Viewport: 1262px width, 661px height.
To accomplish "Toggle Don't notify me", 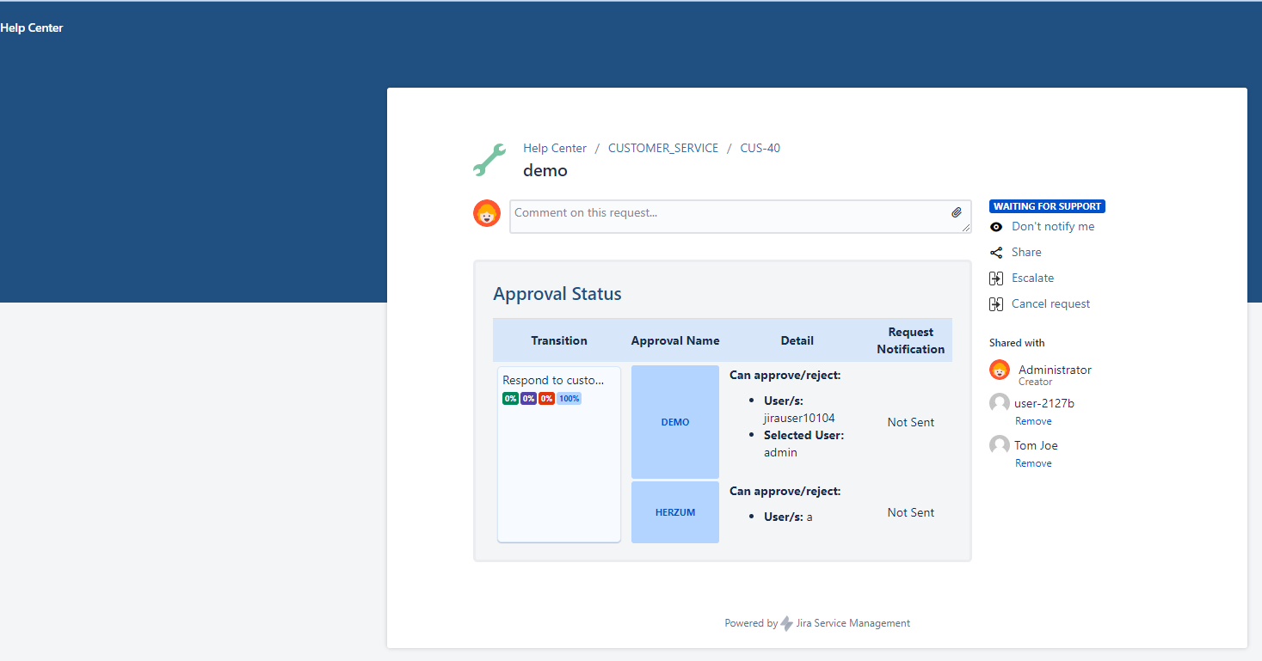I will (x=1053, y=227).
